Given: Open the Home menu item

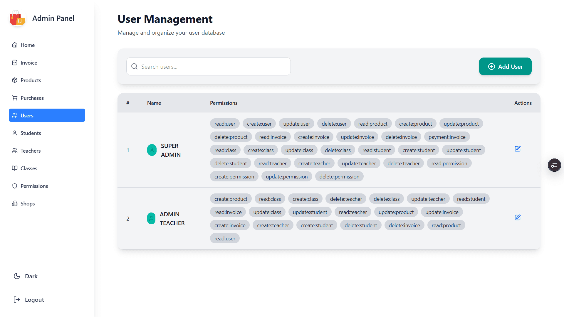Looking at the screenshot, I should pyautogui.click(x=47, y=45).
